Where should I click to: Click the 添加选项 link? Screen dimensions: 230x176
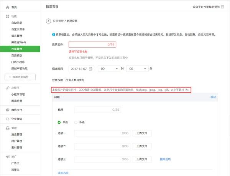point(63,173)
